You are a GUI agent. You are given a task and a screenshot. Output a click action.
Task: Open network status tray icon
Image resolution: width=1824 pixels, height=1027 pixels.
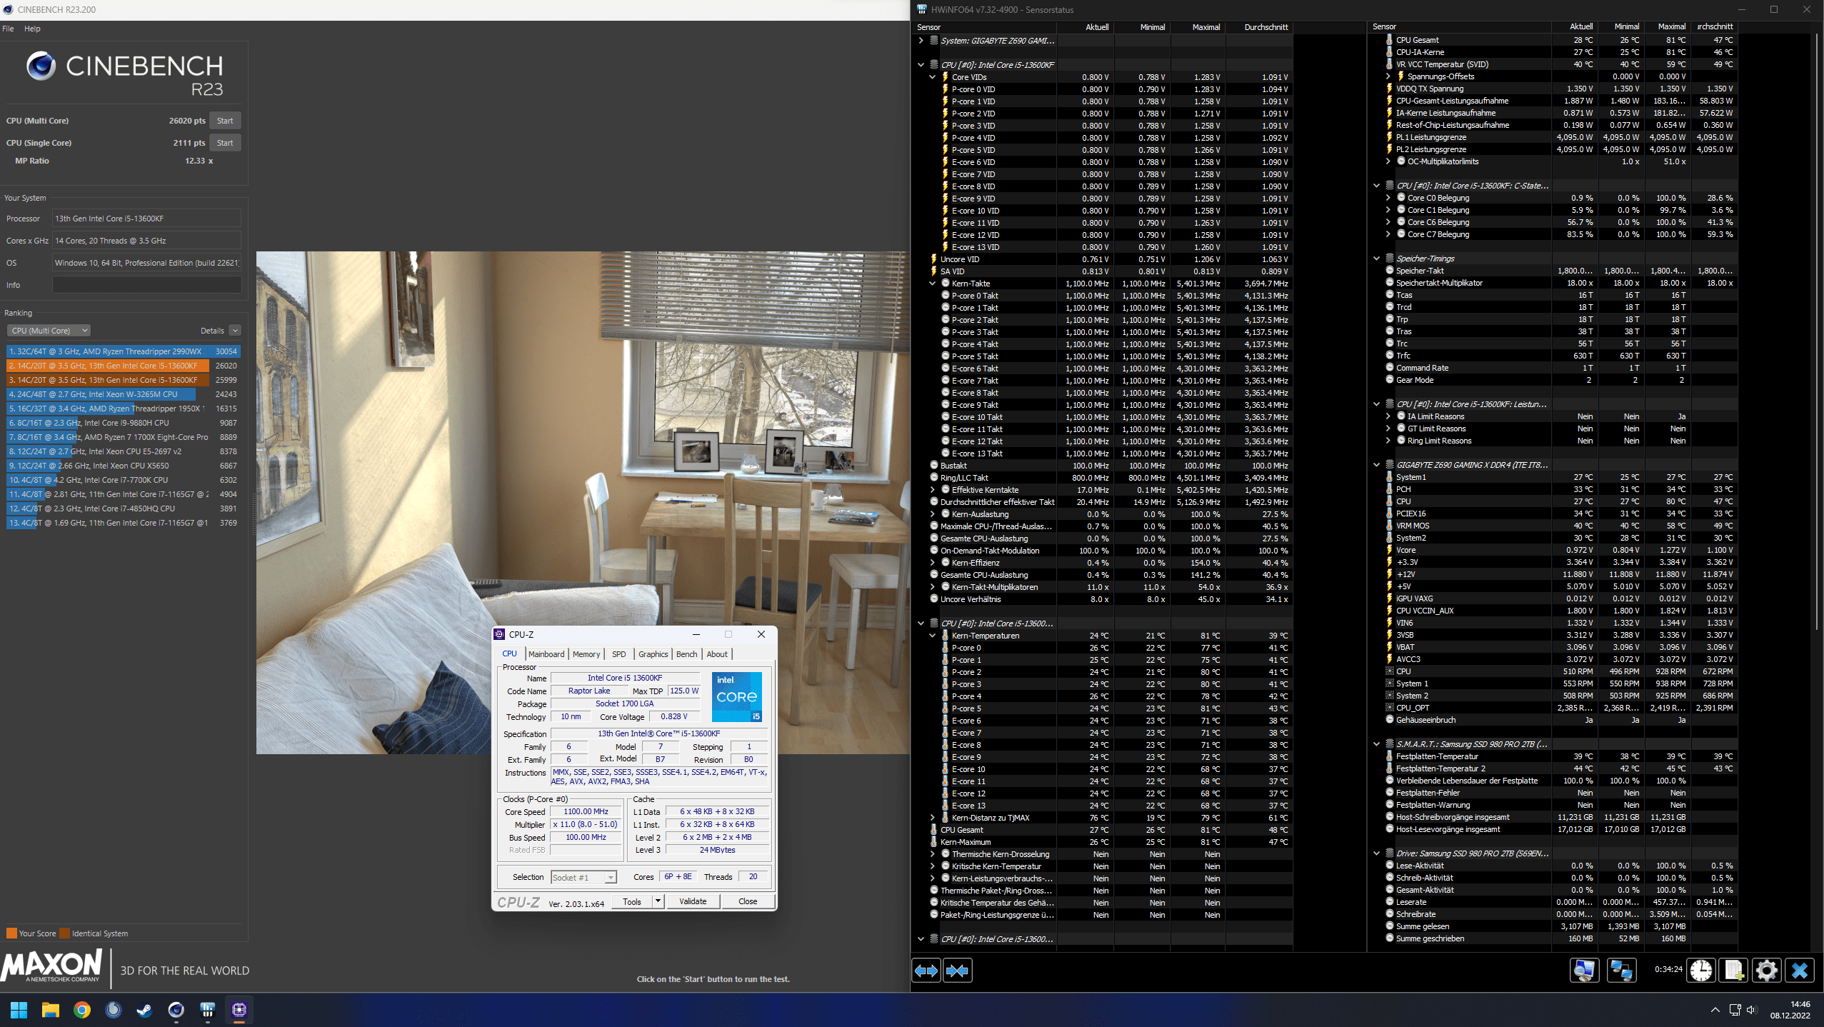pyautogui.click(x=1735, y=1010)
